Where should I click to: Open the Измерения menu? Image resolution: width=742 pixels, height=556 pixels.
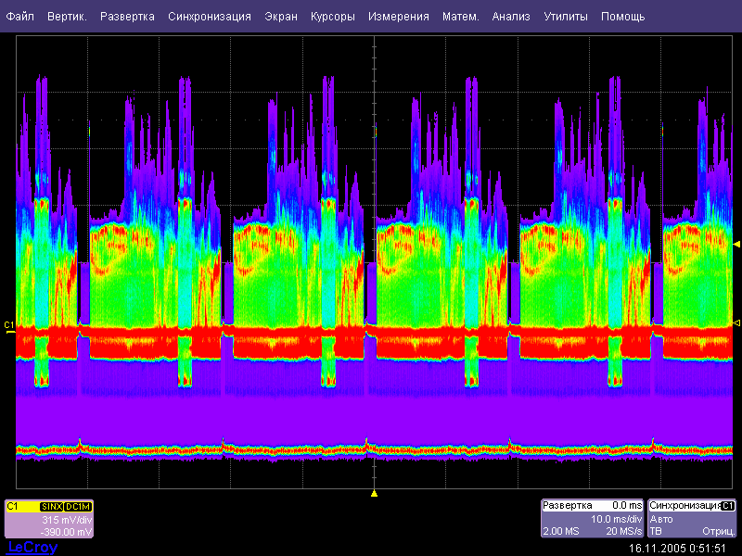(x=398, y=17)
